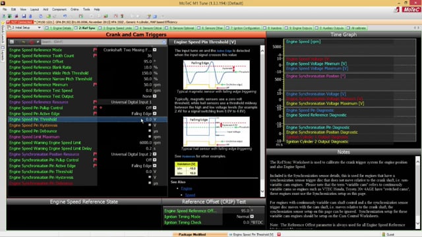Select Engine Speed Pin Hysteresis row
The height and width of the screenshot is (237, 422).
click(x=88, y=125)
